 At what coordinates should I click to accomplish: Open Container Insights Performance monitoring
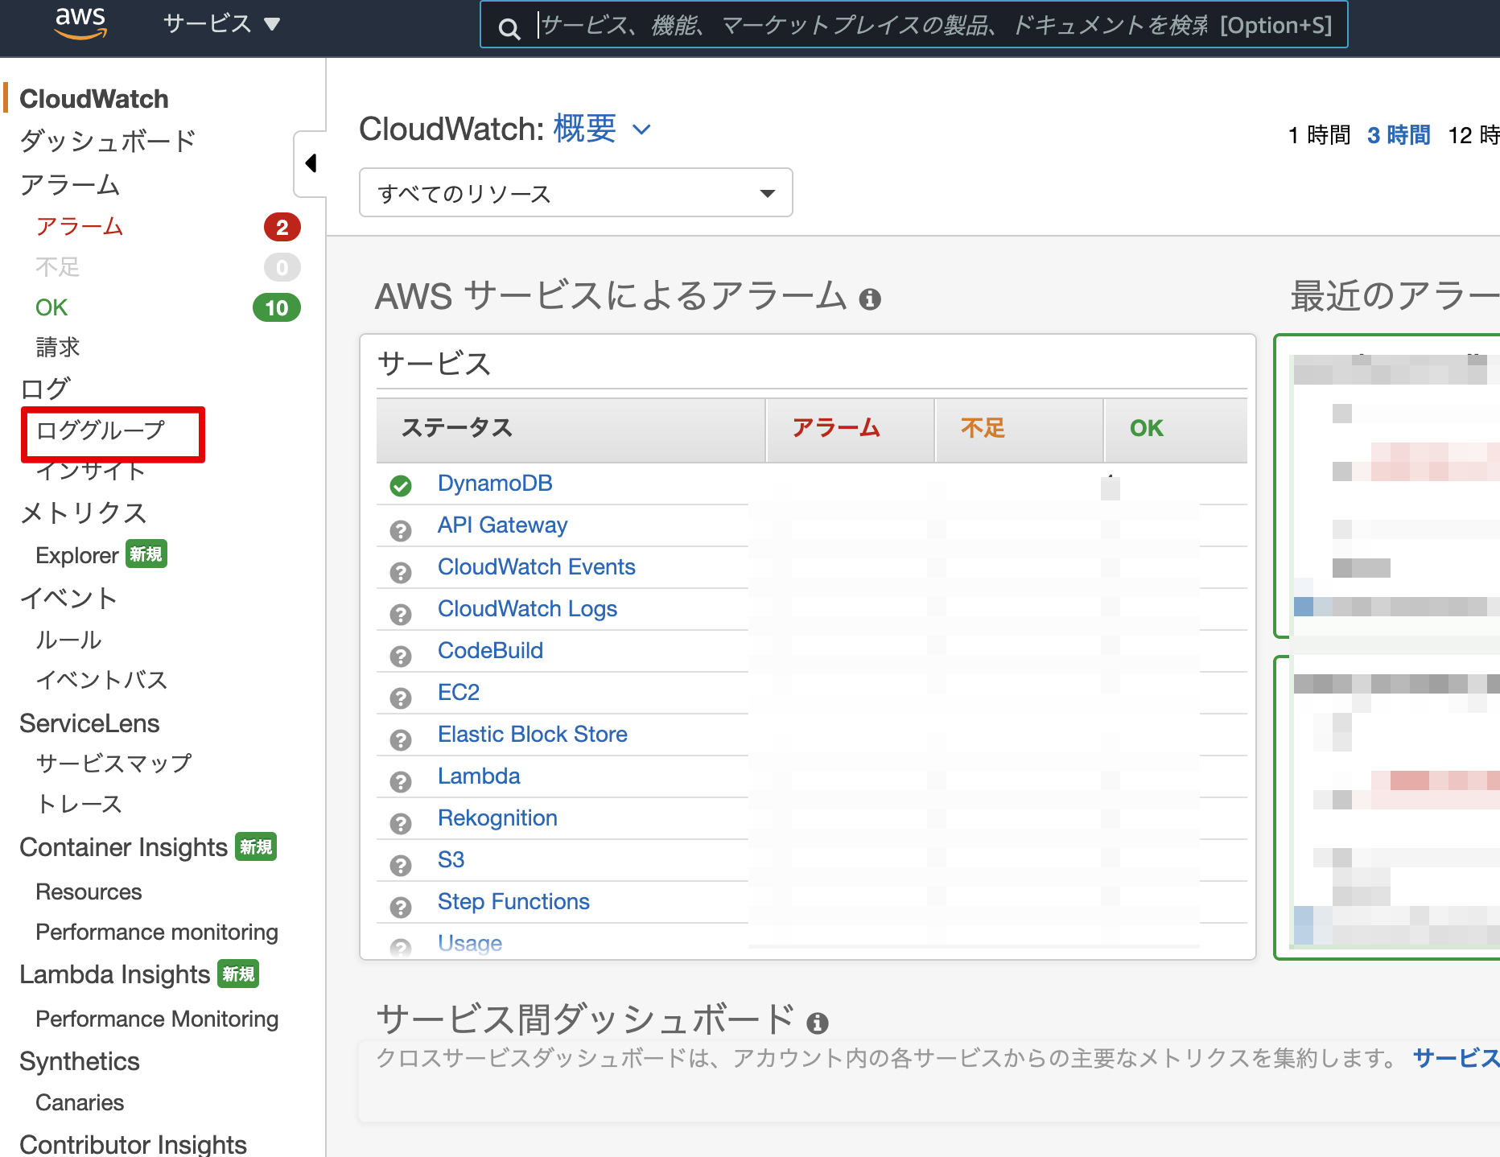tap(157, 932)
